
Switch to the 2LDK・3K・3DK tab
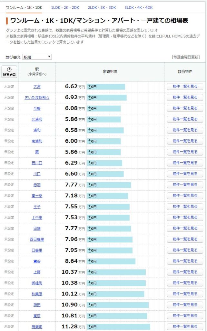click(x=102, y=7)
